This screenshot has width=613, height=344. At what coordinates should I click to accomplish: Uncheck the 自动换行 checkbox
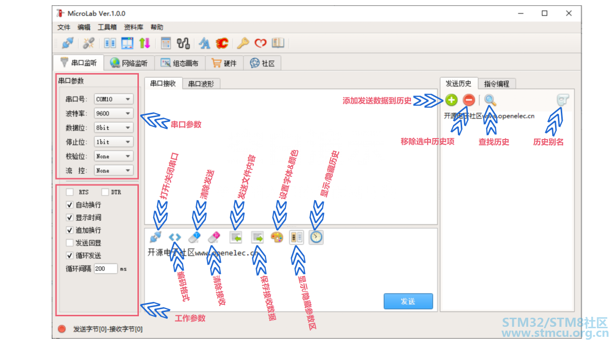click(x=70, y=205)
